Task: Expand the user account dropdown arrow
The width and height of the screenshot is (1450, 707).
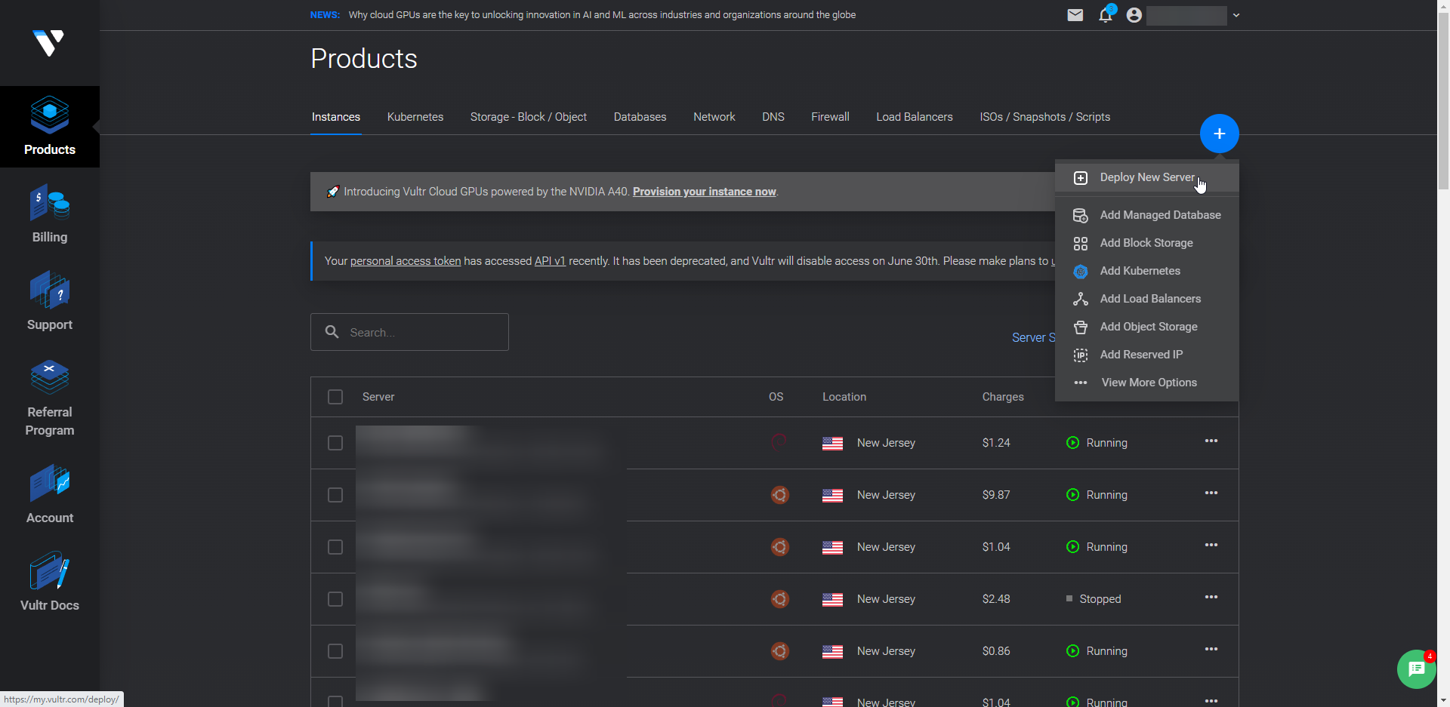Action: (1236, 15)
